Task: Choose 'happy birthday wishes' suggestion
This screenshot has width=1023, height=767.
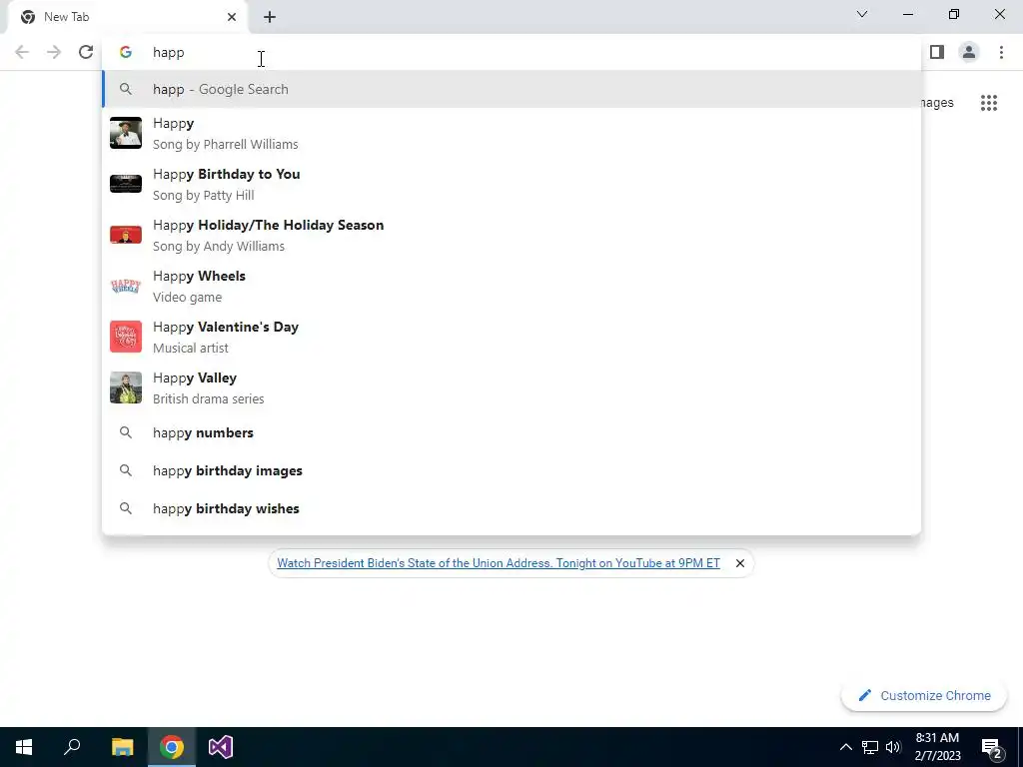Action: pos(511,508)
